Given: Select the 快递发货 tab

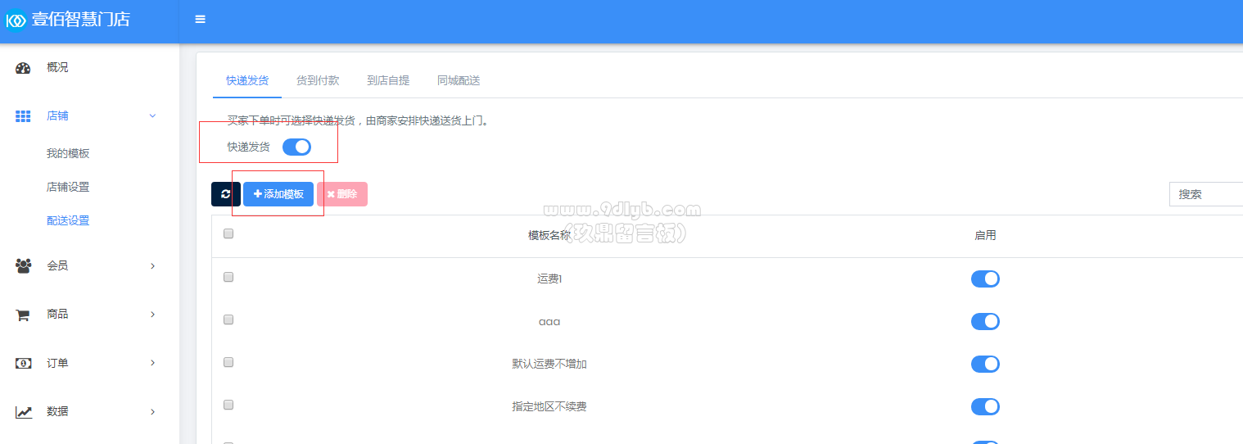Looking at the screenshot, I should point(247,80).
